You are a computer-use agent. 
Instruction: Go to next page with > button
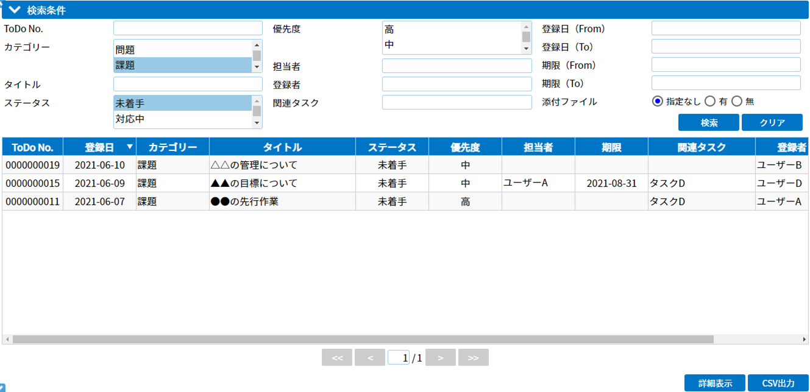pyautogui.click(x=441, y=358)
